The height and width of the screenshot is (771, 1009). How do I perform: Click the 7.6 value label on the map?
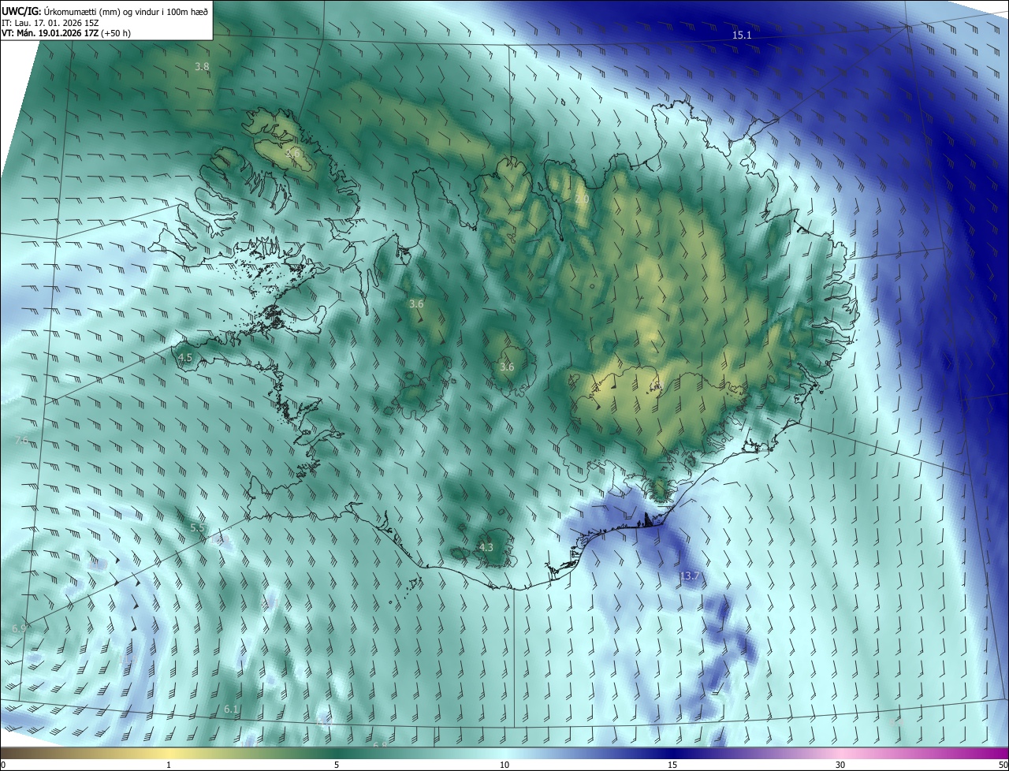point(21,440)
